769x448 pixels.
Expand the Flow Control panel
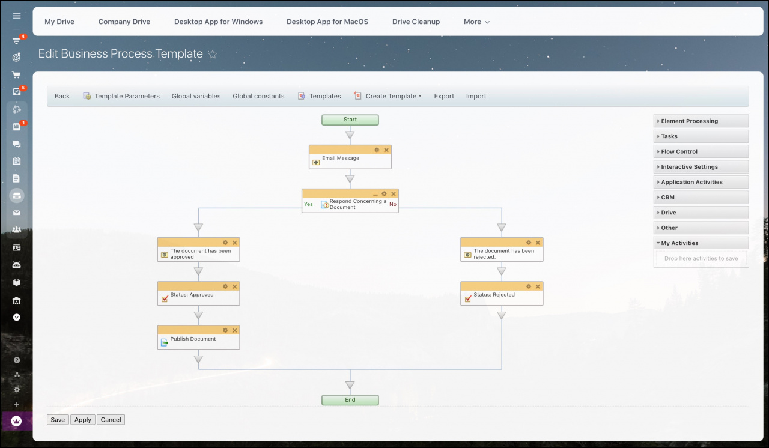click(701, 151)
